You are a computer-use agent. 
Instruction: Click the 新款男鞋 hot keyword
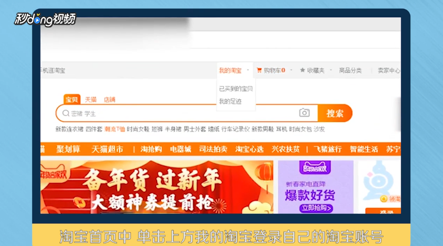pyautogui.click(x=263, y=129)
